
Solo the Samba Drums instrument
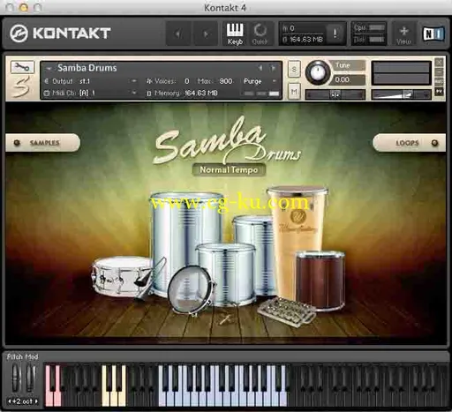294,69
